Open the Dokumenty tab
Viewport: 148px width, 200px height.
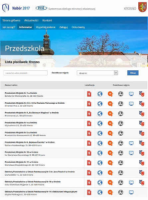click(x=78, y=27)
